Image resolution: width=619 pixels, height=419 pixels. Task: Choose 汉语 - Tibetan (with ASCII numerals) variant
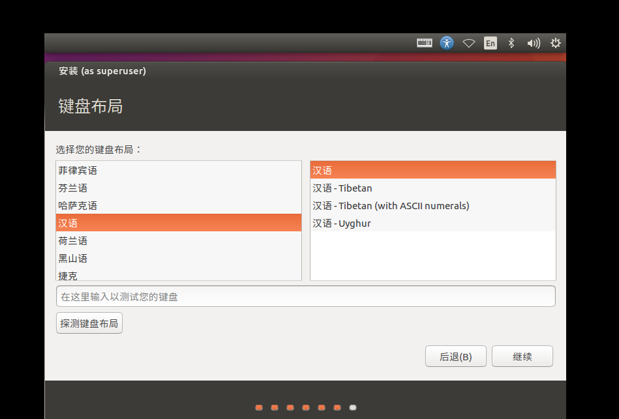point(433,205)
